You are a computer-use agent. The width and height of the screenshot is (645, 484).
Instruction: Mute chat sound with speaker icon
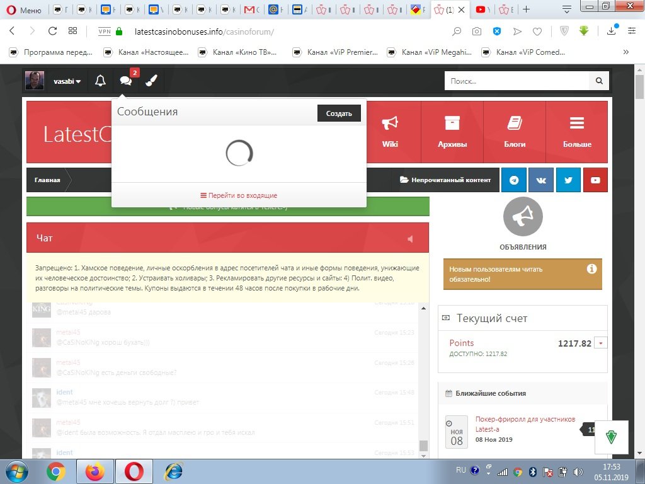pyautogui.click(x=410, y=239)
